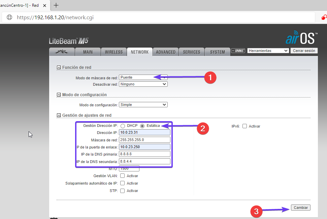Collapse the Función de red section
This screenshot has height=219, width=327.
pos(59,67)
